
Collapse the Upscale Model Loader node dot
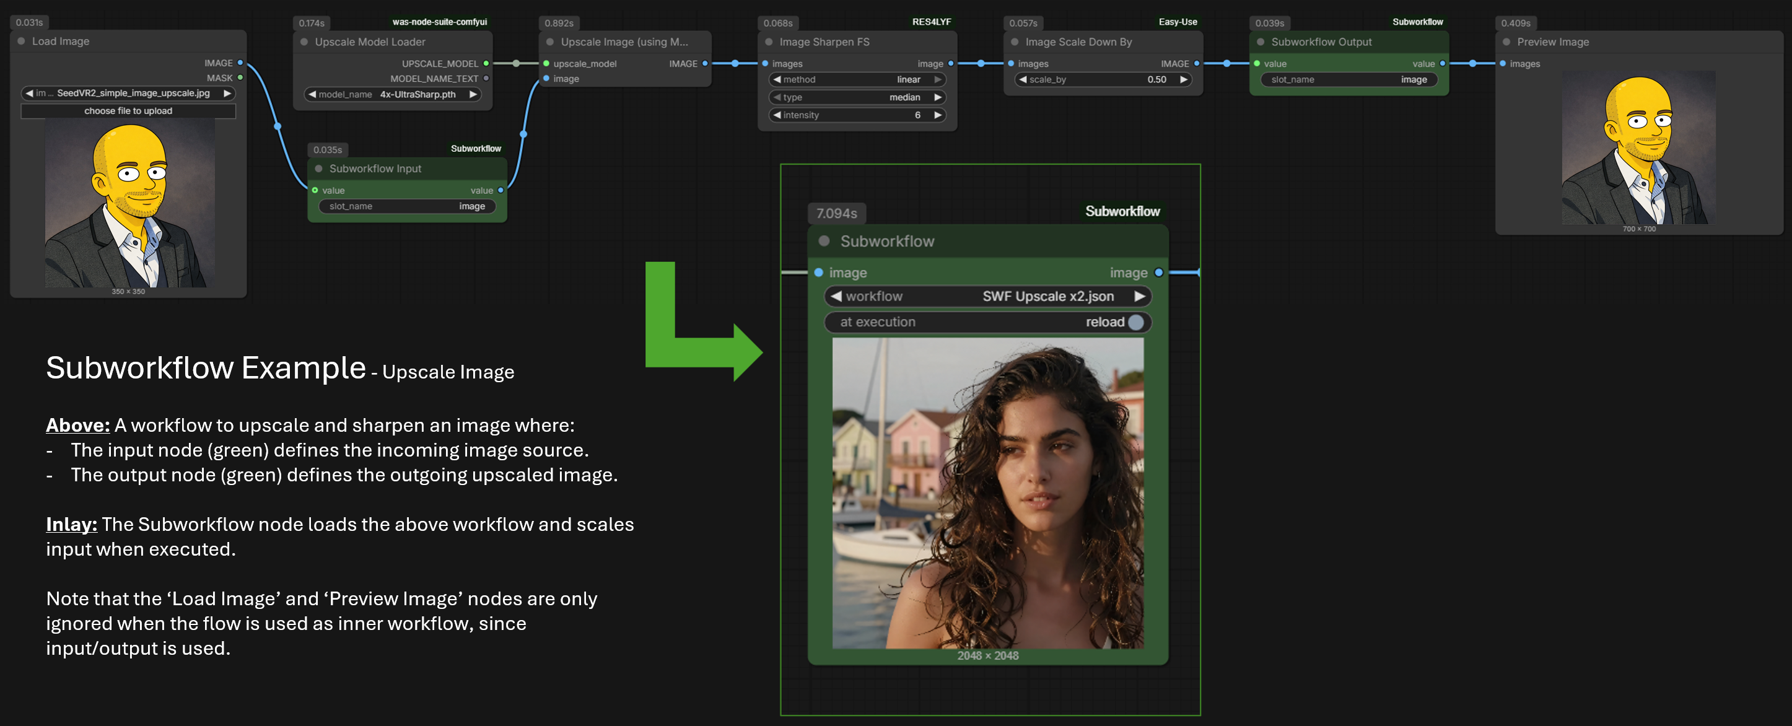(304, 42)
